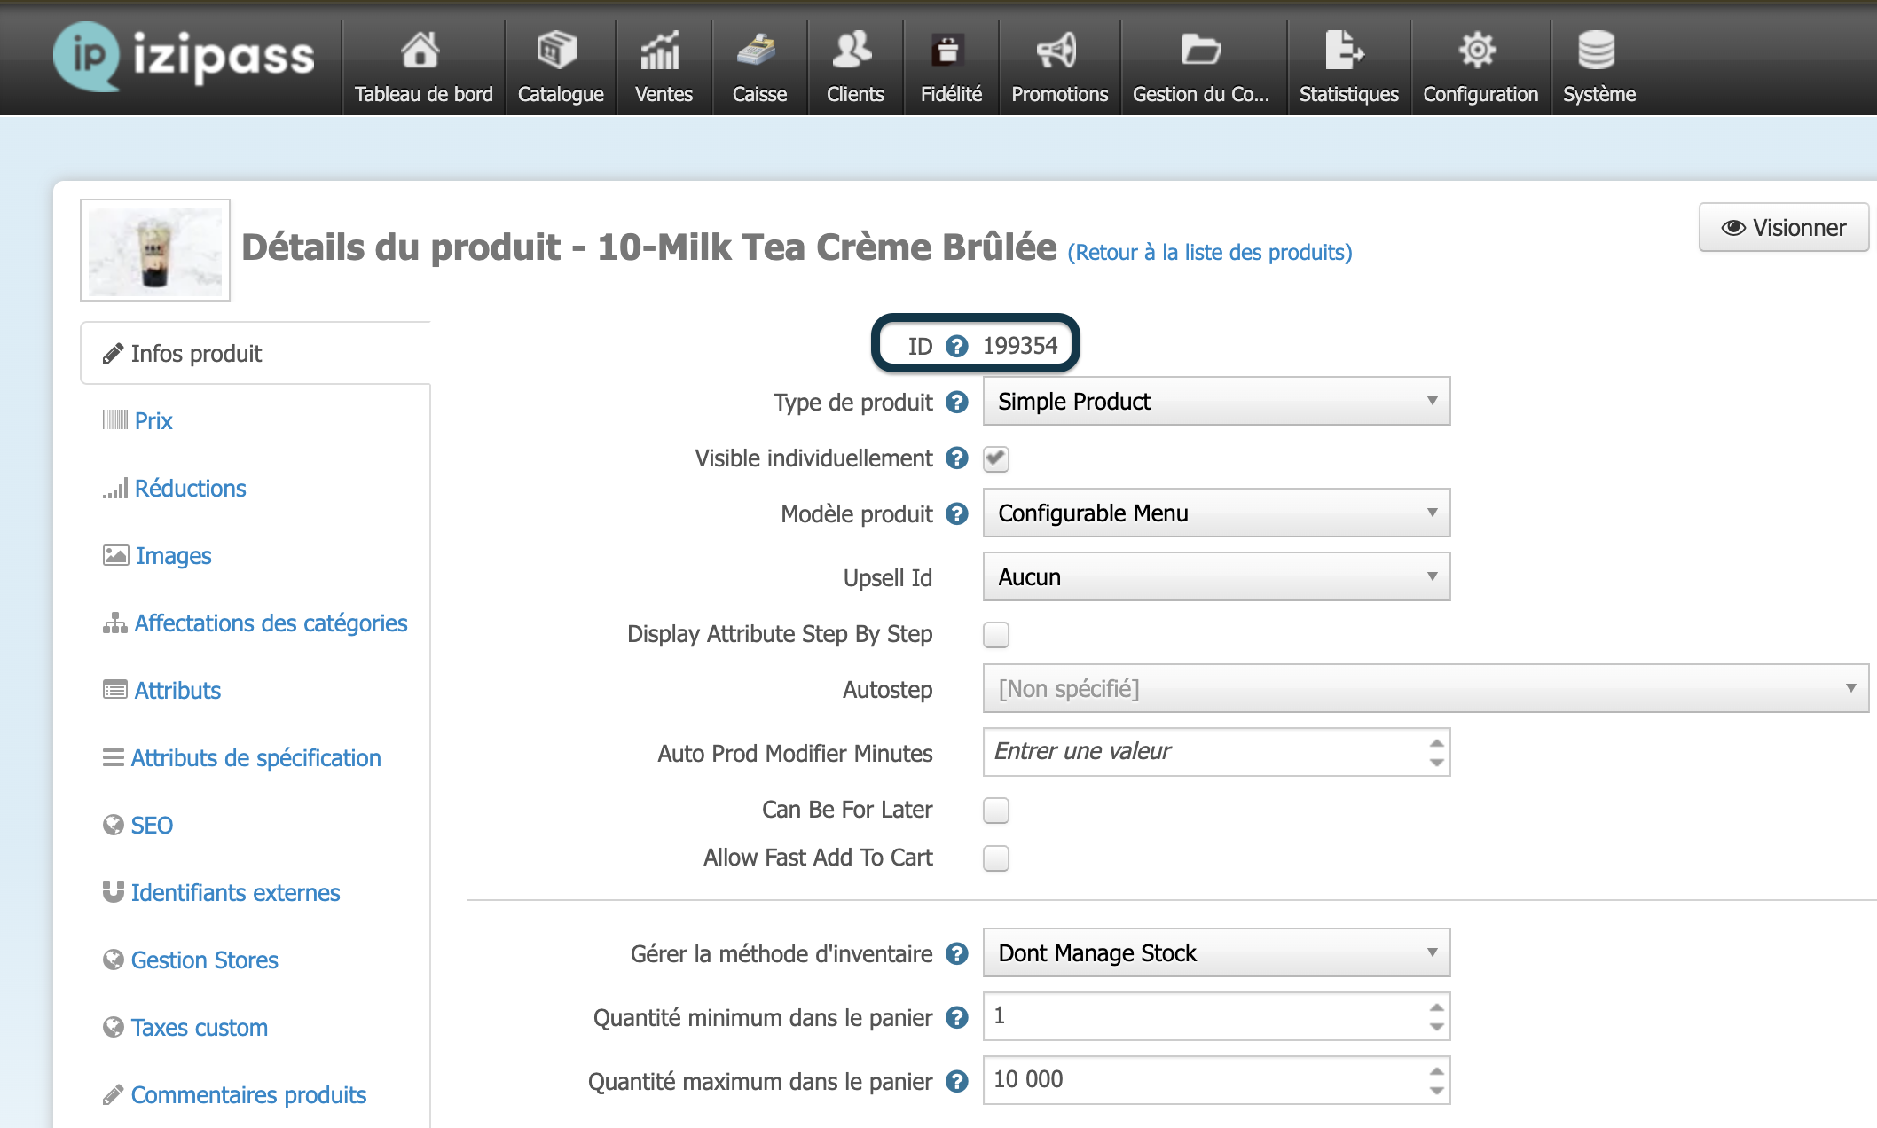Screen dimensions: 1877x1128
Task: Click the Configuration gear icon
Action: (x=1478, y=51)
